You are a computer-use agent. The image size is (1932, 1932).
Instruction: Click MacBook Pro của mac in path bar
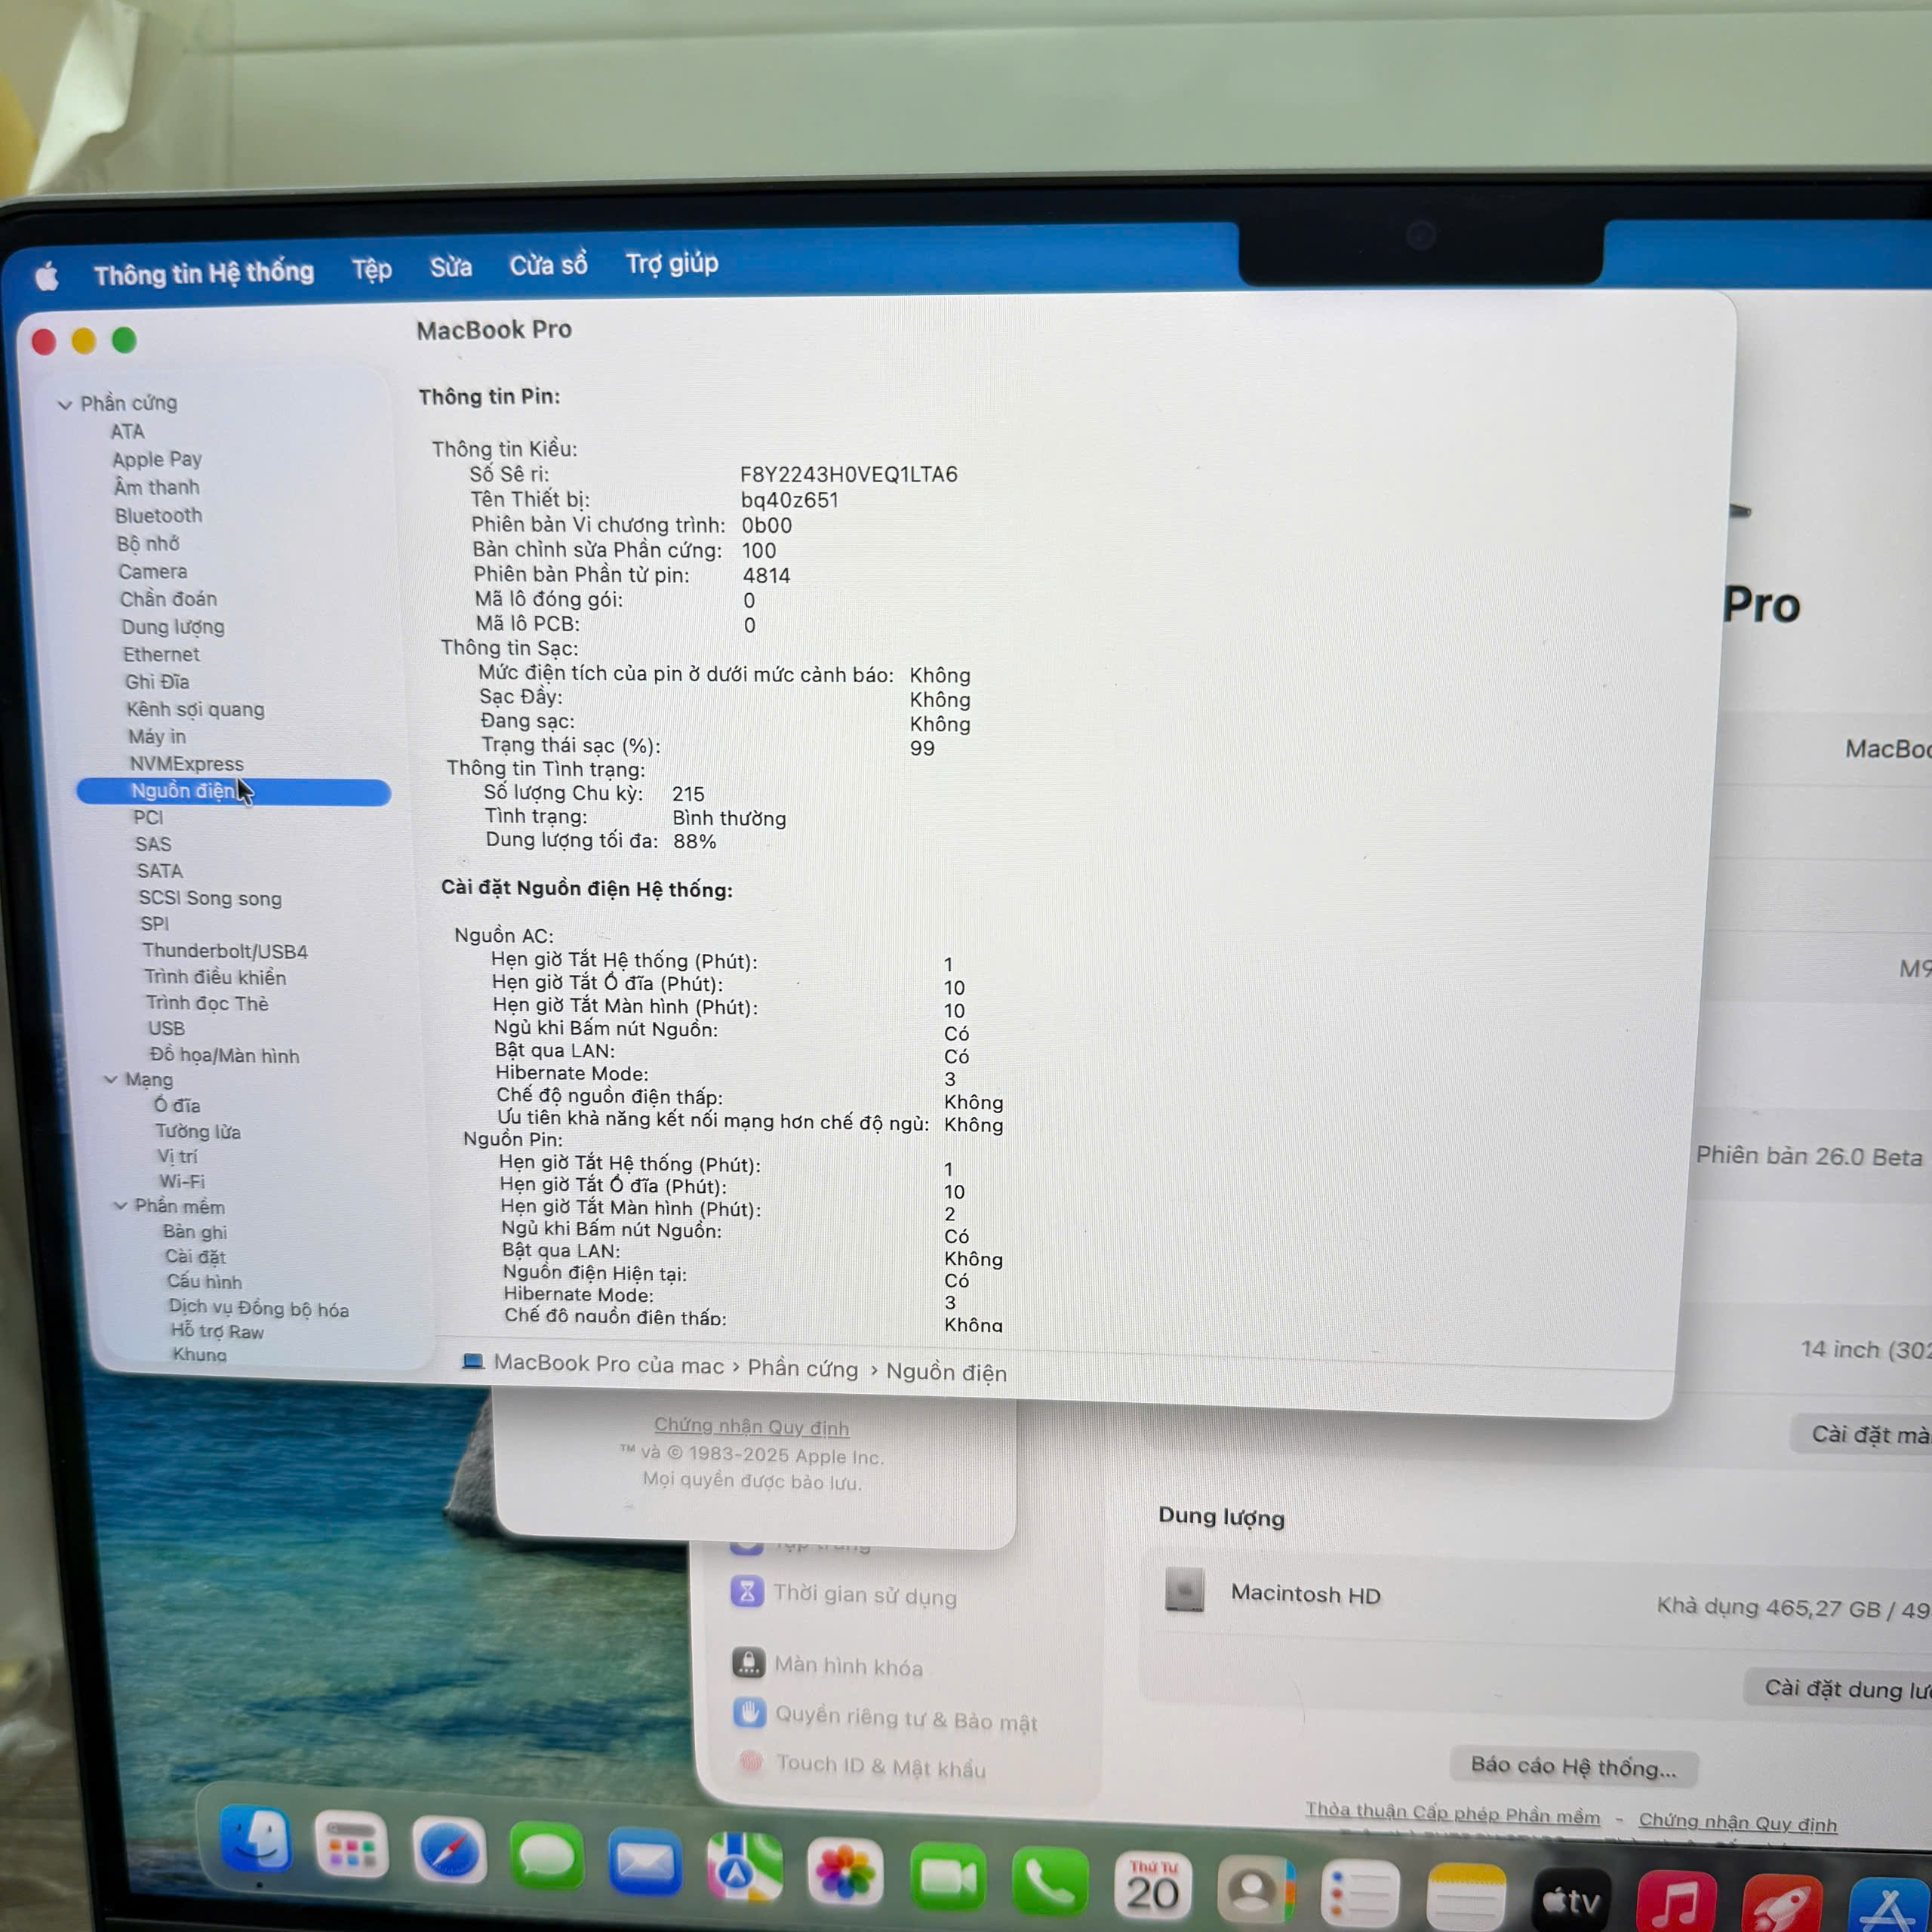(608, 1364)
